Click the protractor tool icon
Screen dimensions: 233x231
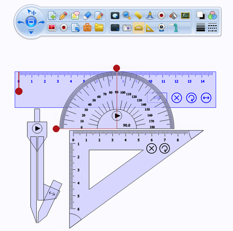[138, 28]
